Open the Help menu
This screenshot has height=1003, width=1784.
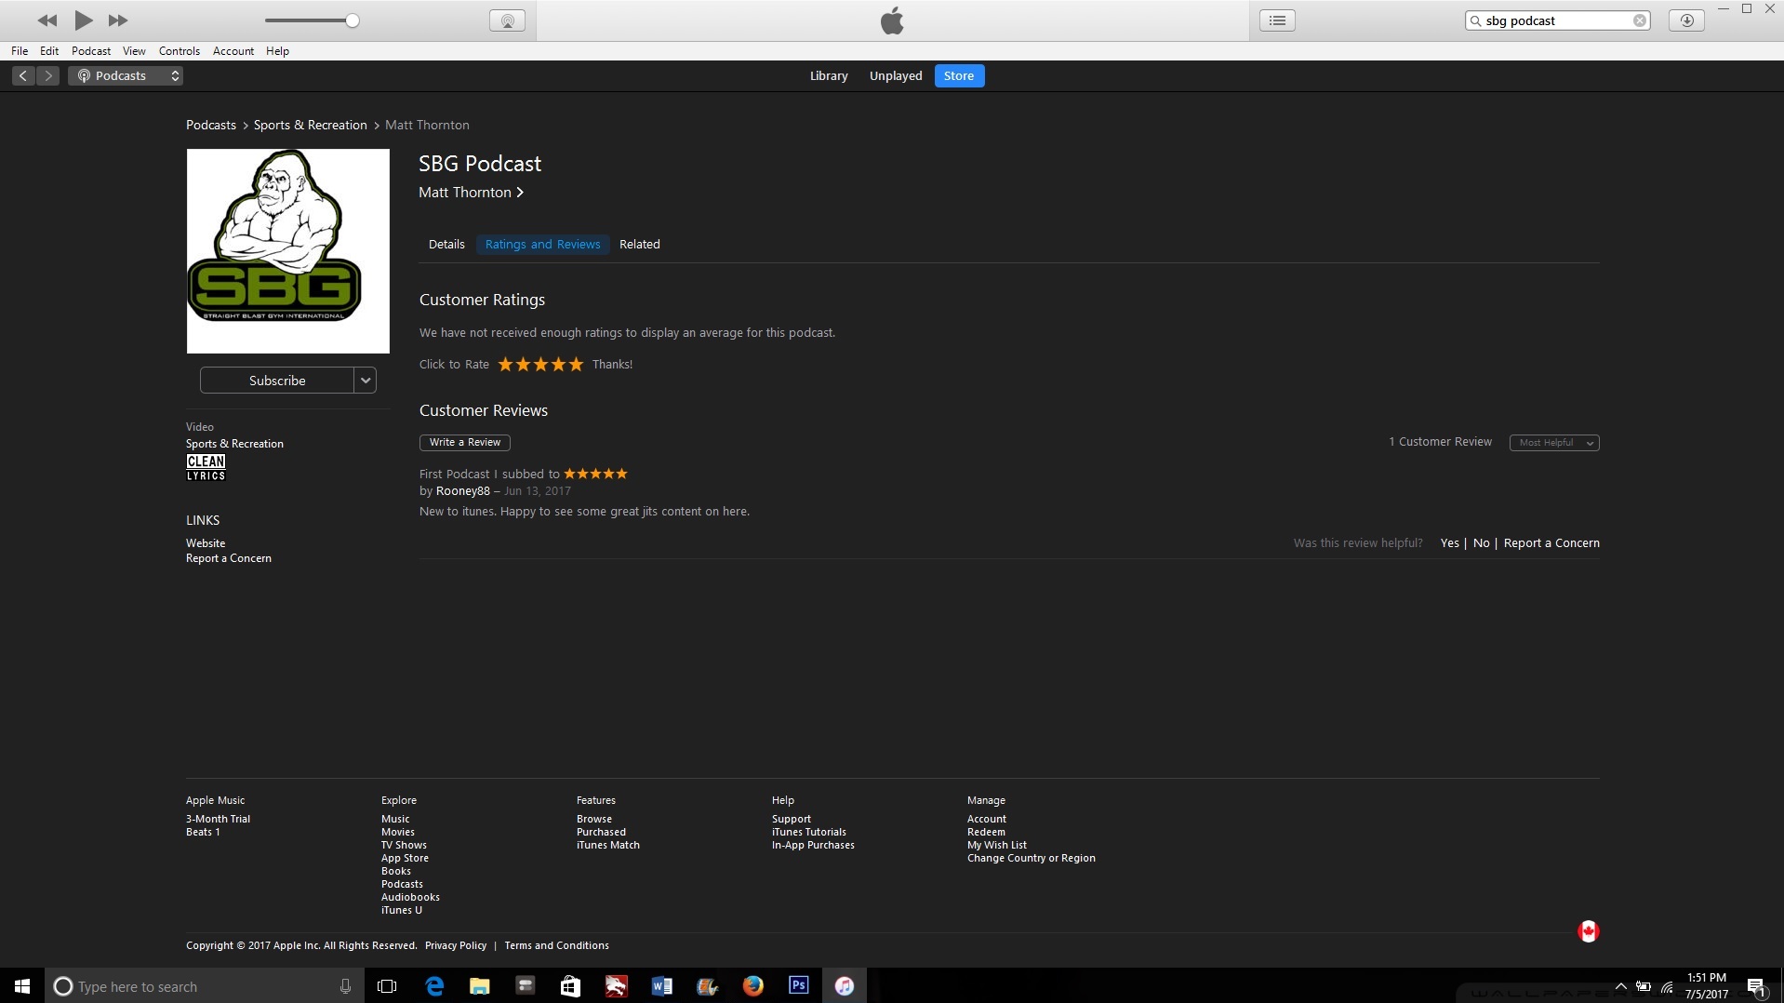tap(277, 51)
